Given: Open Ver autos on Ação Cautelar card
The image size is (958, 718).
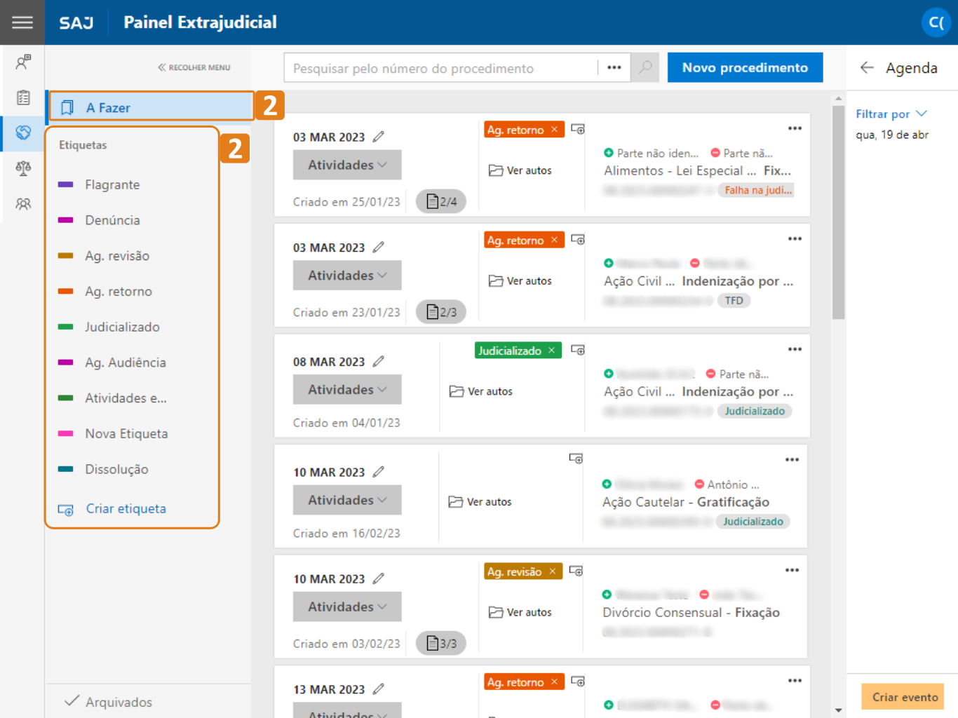Looking at the screenshot, I should tap(480, 502).
